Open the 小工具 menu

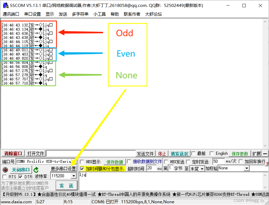click(100, 14)
